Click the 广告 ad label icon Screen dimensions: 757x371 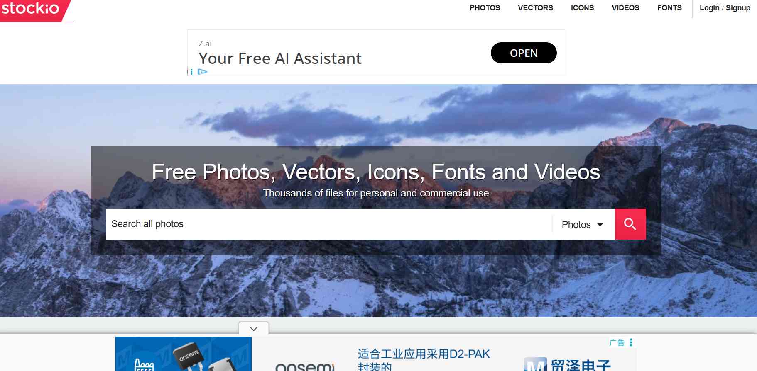tap(617, 342)
